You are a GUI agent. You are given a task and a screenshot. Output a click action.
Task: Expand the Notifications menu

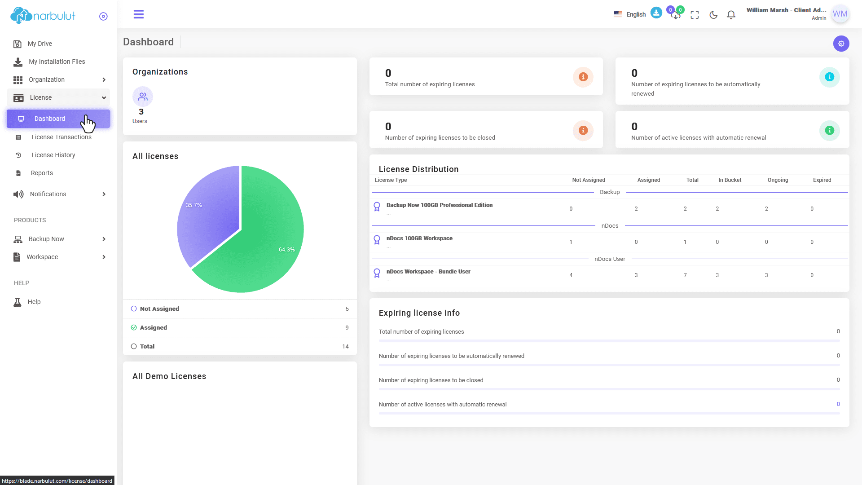click(x=58, y=194)
